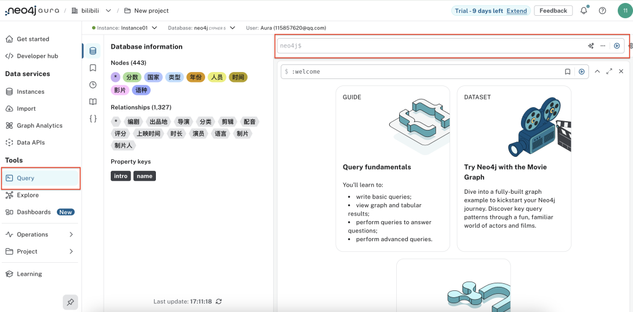Show query history clock icon
This screenshot has height=312, width=633.
[x=93, y=85]
